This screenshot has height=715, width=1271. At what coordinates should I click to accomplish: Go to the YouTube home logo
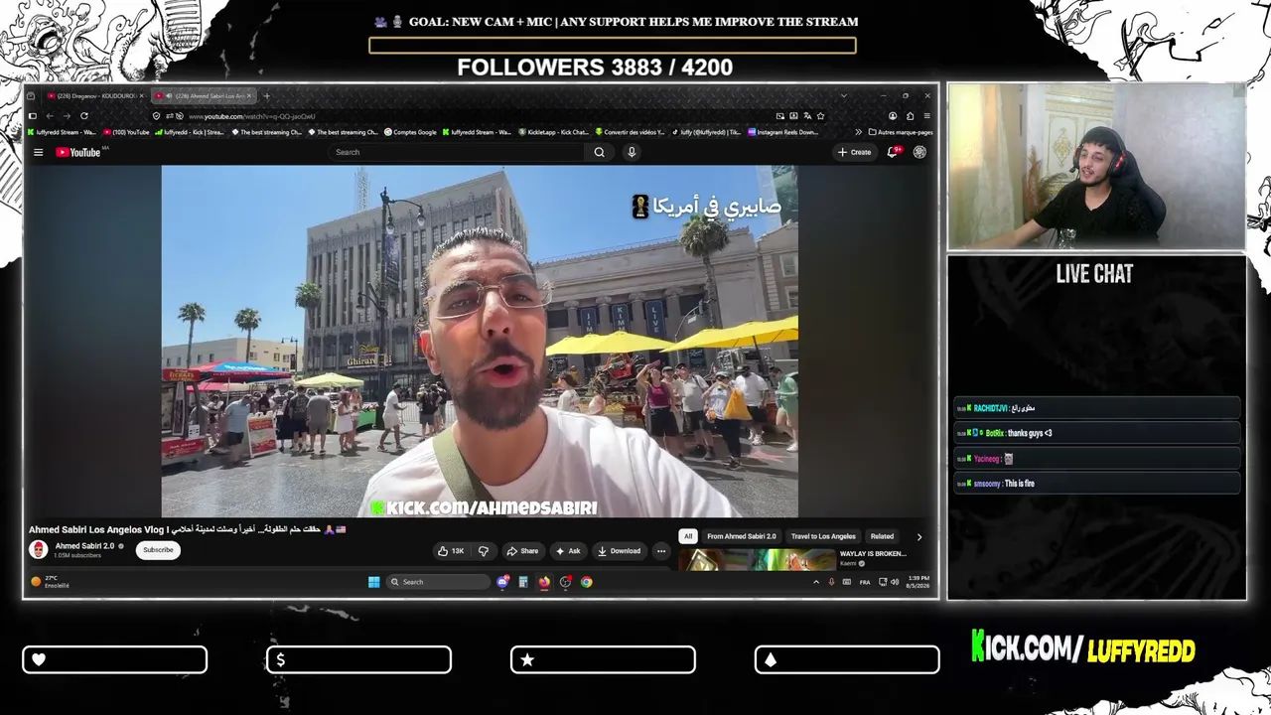click(78, 152)
